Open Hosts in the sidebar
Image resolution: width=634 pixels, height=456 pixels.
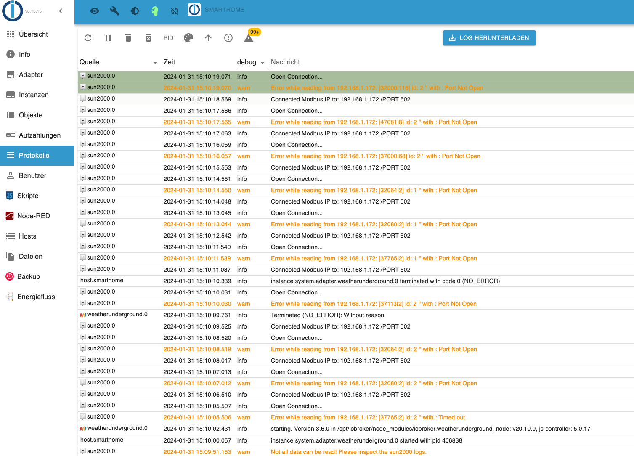pyautogui.click(x=37, y=236)
